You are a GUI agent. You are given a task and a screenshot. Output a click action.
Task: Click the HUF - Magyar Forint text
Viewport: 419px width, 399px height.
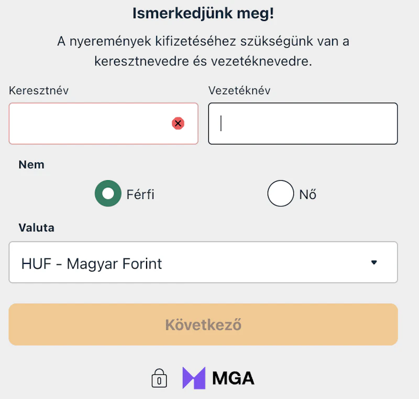pos(92,263)
